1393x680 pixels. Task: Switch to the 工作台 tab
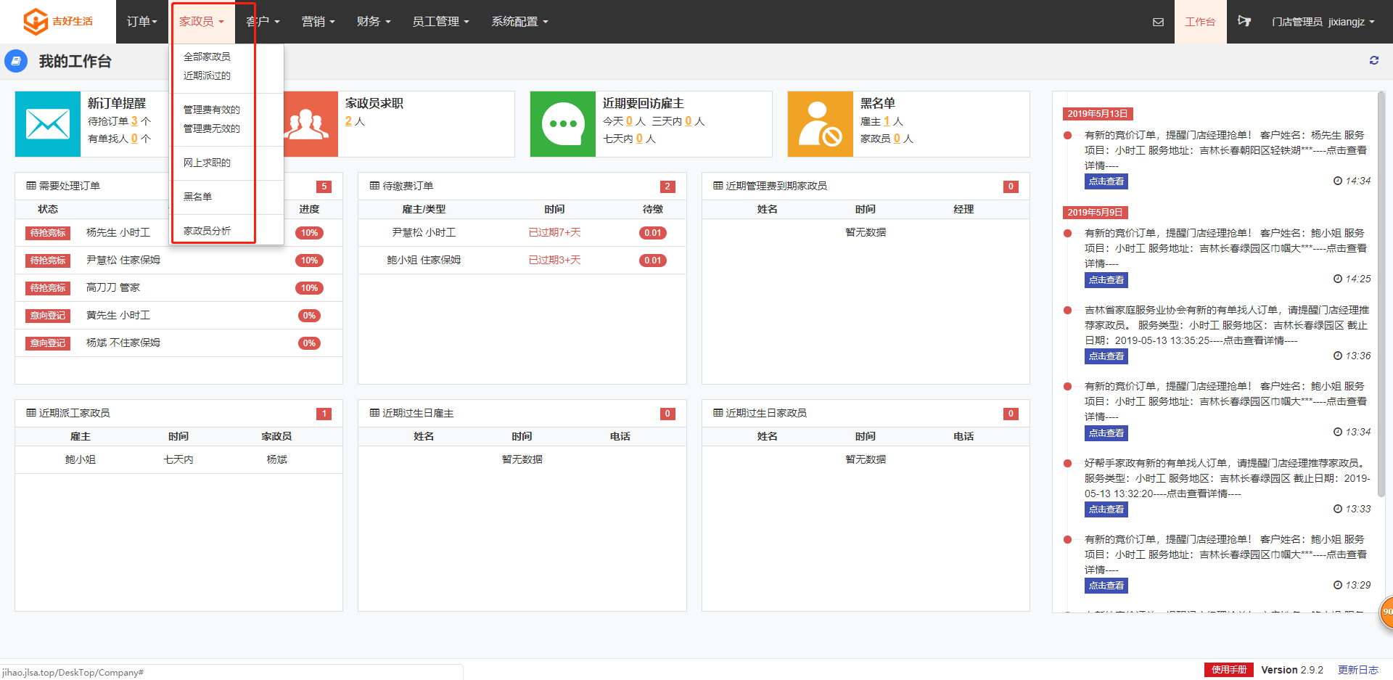click(x=1200, y=22)
